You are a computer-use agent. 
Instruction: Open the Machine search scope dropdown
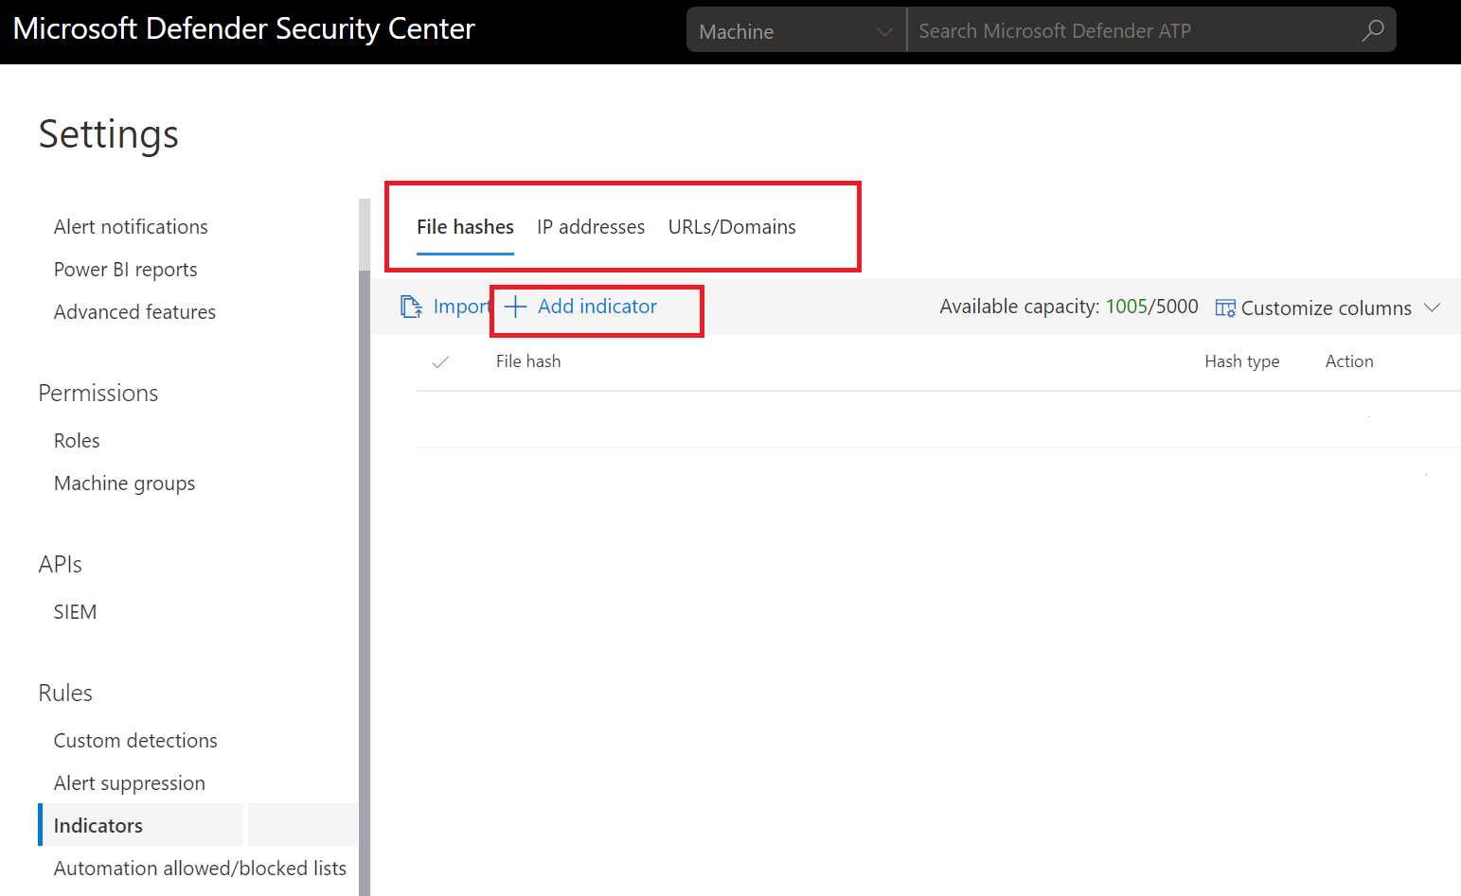796,30
